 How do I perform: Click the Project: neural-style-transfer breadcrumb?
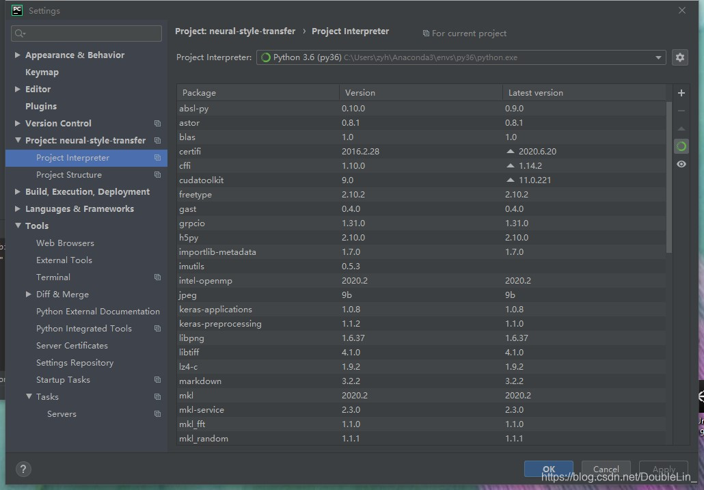click(235, 31)
